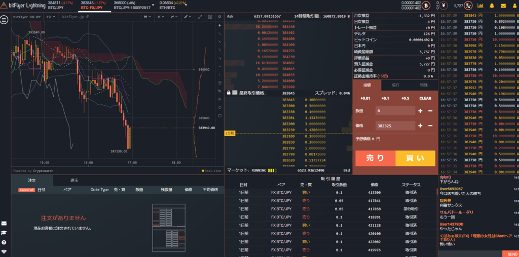Select the horizontal line tool
Image resolution: width=519 pixels, height=257 pixels.
click(x=219, y=66)
